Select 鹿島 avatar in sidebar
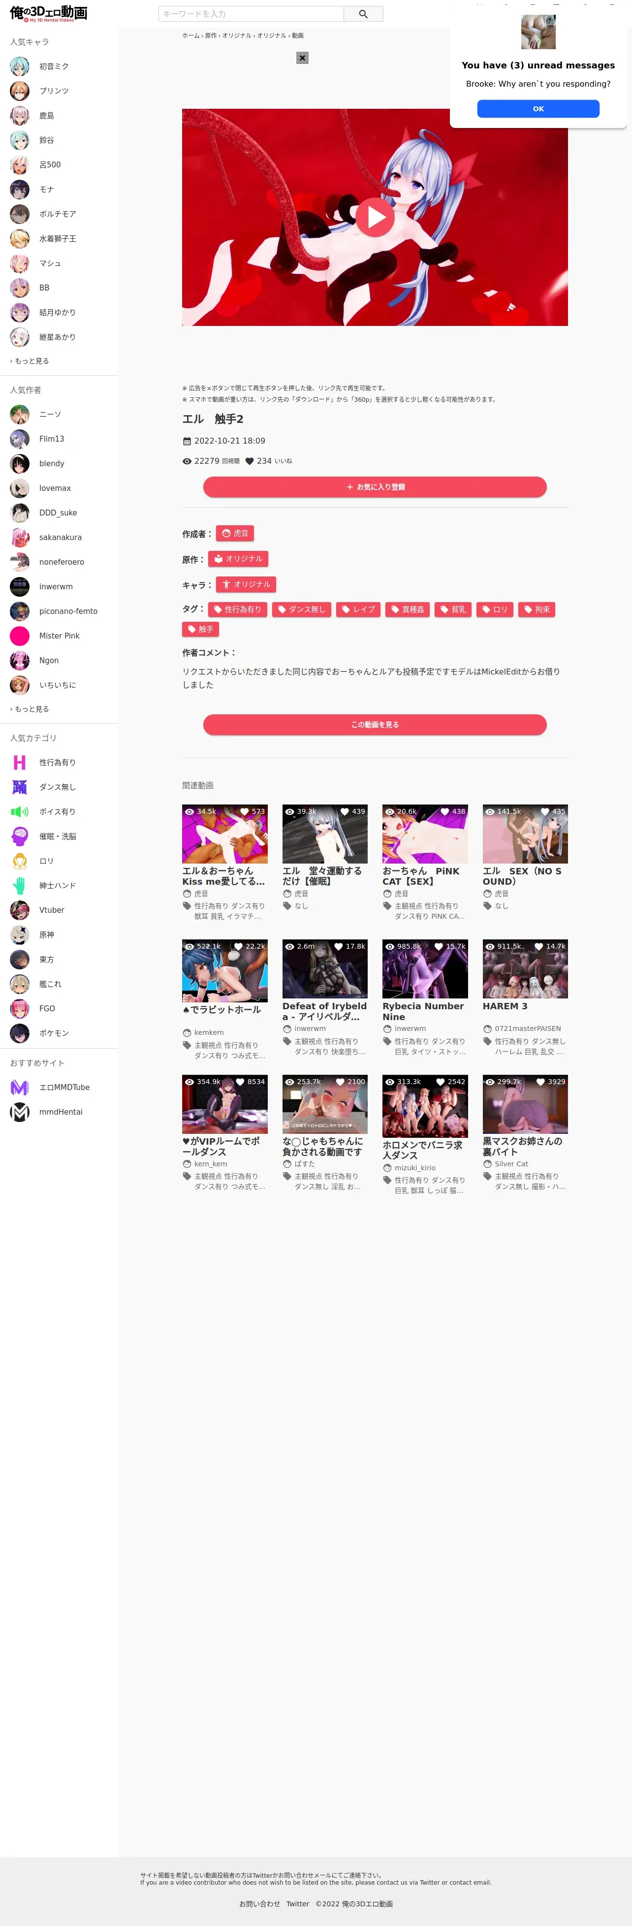The width and height of the screenshot is (632, 1926). pos(20,116)
